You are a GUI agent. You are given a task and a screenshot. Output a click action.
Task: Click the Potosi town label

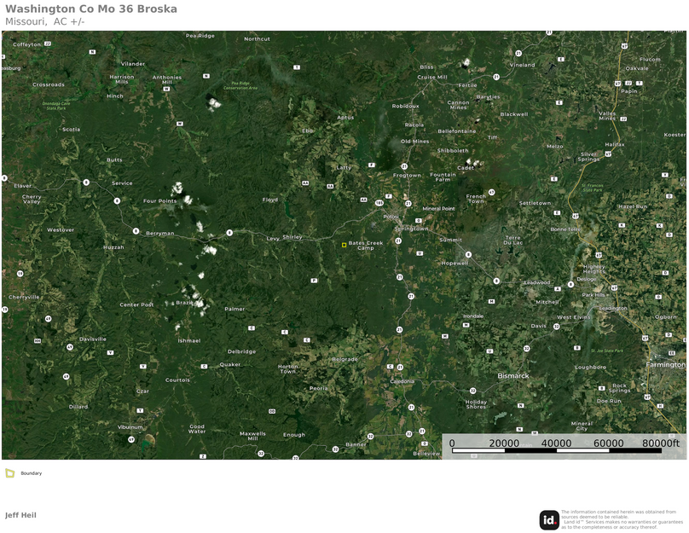[391, 217]
